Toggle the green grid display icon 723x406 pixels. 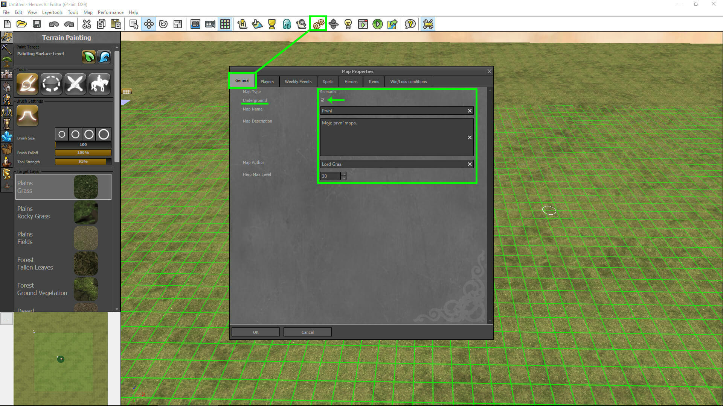225,24
